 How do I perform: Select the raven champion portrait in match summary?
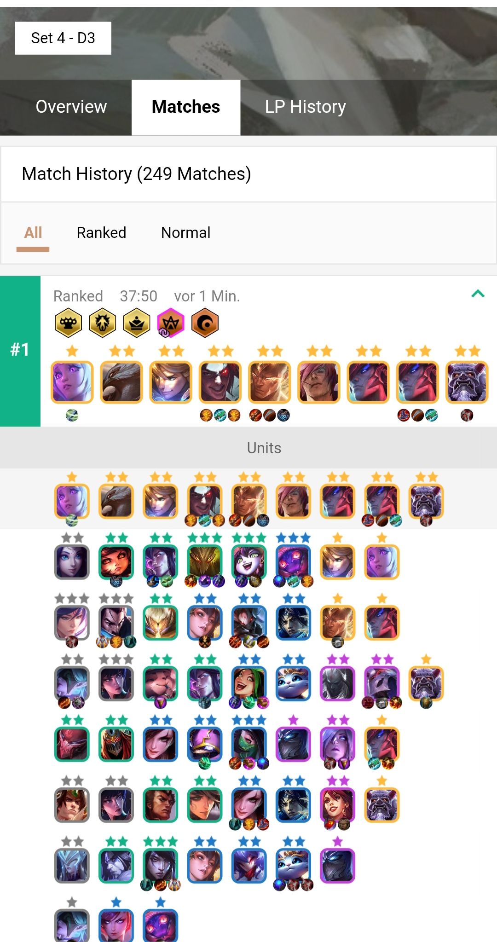(121, 382)
